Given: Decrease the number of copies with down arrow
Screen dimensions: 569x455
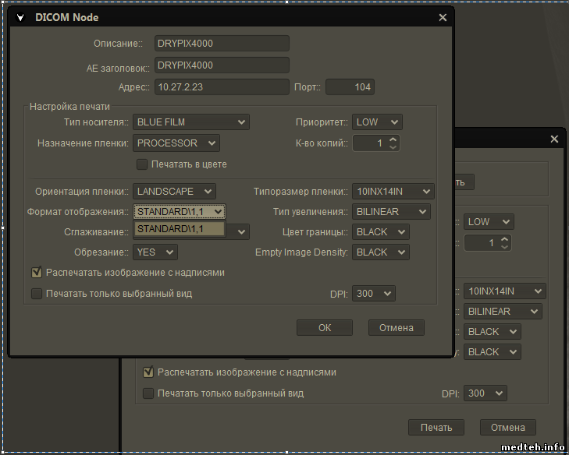Looking at the screenshot, I should [x=393, y=147].
